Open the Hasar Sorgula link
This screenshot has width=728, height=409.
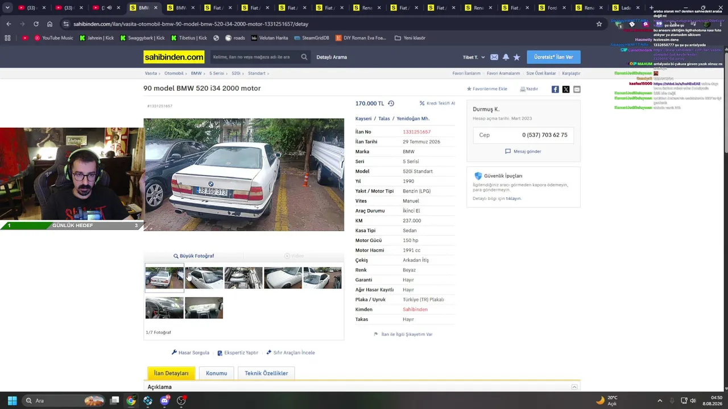[191, 353]
